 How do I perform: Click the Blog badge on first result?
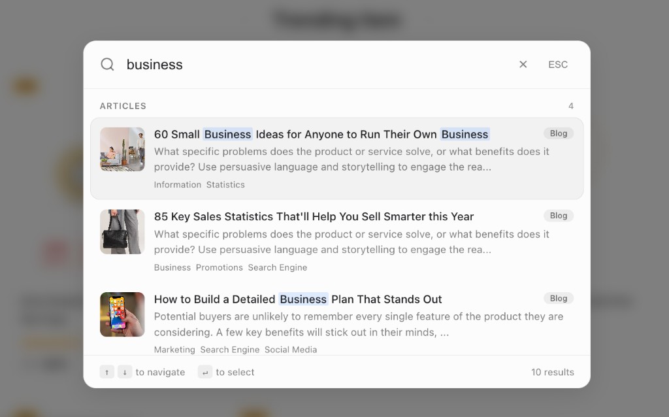(x=558, y=133)
